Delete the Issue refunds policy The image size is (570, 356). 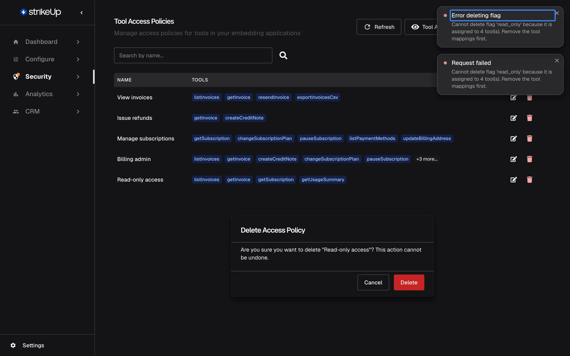pyautogui.click(x=529, y=118)
